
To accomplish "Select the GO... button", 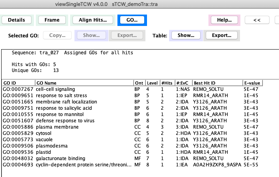I will [x=132, y=20].
